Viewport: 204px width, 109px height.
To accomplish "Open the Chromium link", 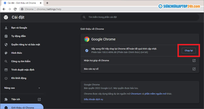I will coord(136,94).
